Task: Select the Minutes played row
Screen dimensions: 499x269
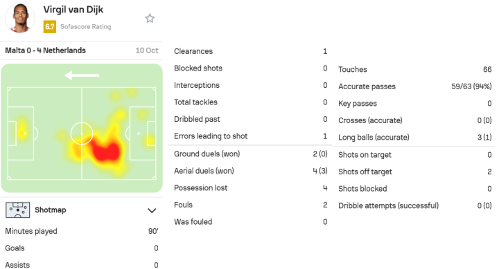Action: coord(82,231)
